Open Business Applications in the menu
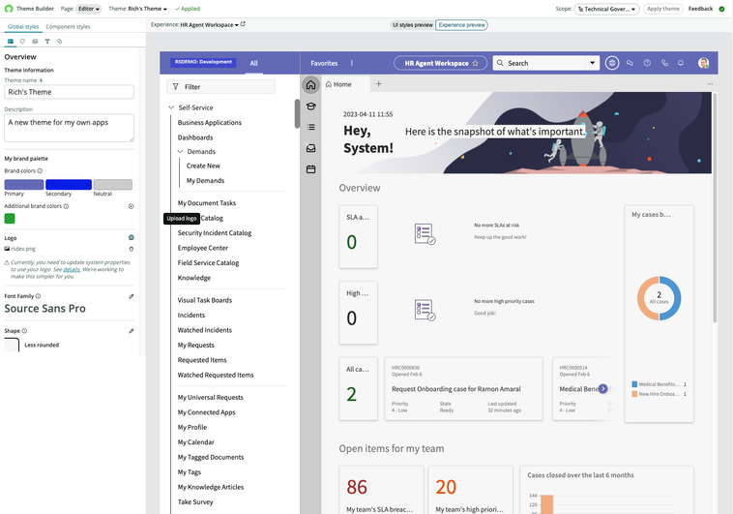Viewport: 733px width, 514px height. click(x=210, y=123)
